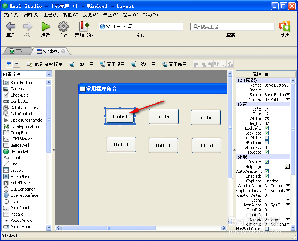Enable the HasBackColor checkbox
298x241 pixels.
coord(267,228)
